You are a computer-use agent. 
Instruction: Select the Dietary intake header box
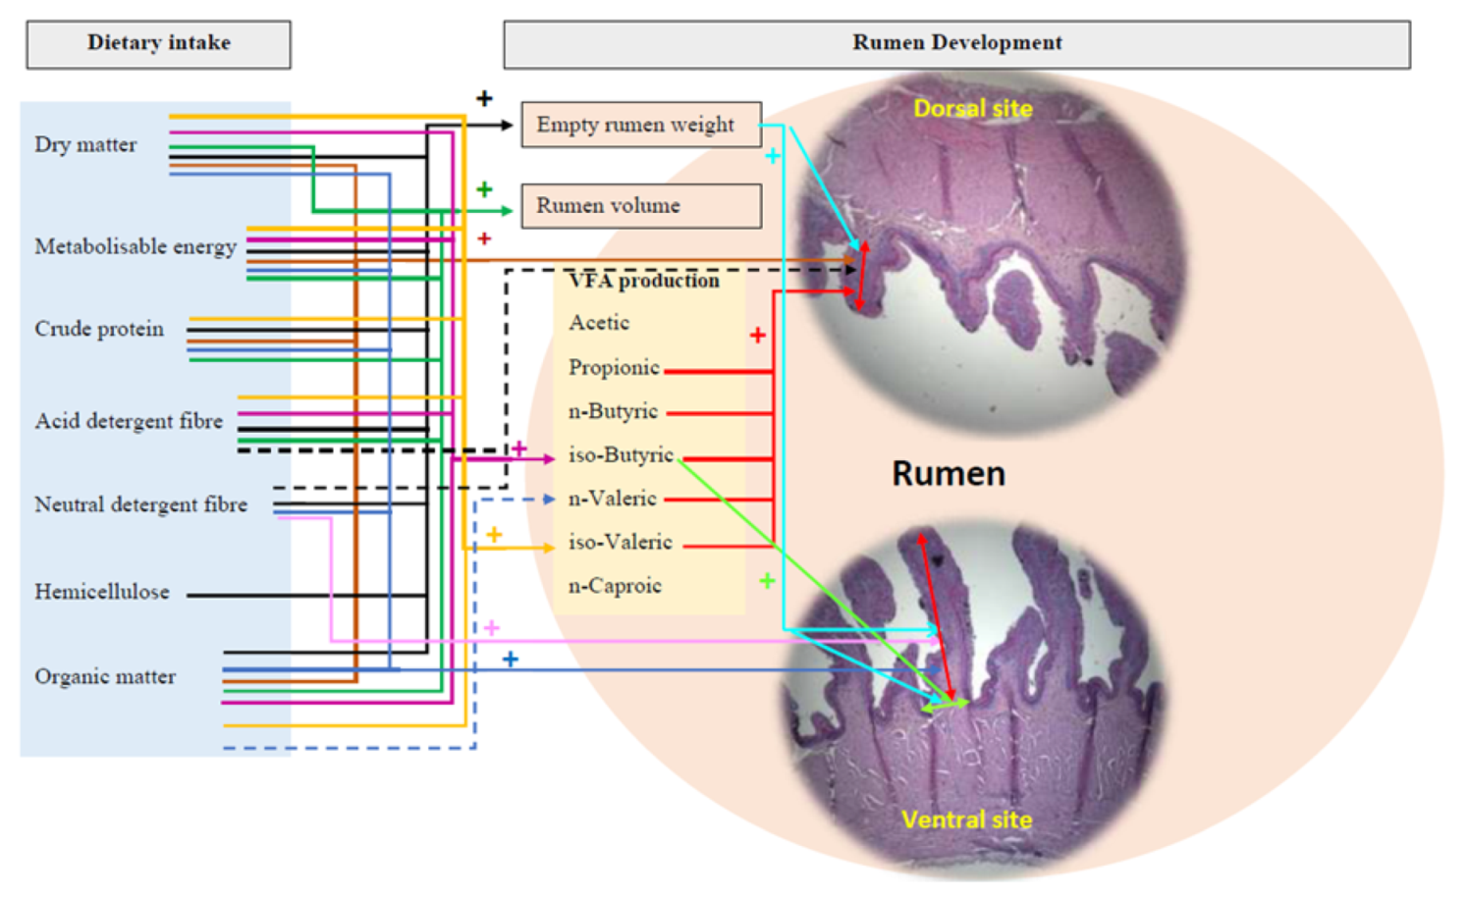pos(158,44)
